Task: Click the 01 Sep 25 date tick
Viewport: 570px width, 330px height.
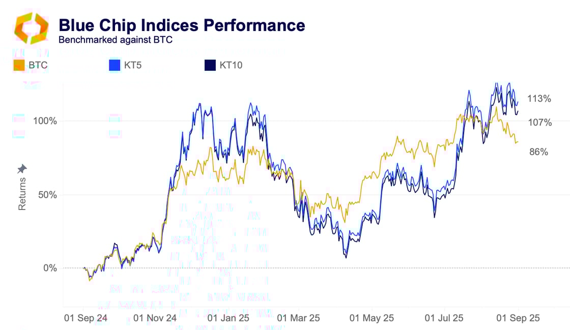Action: point(519,318)
